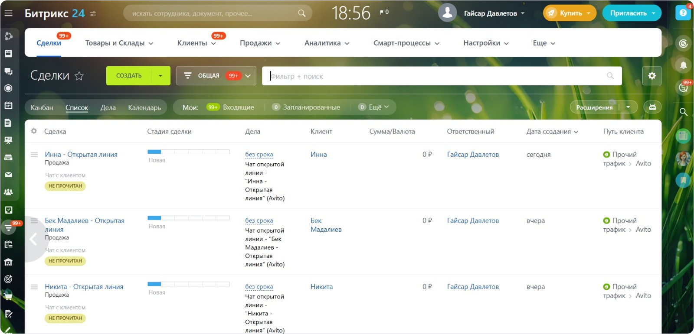Switch to the Календарь view
This screenshot has height=334, width=694.
[x=144, y=107]
